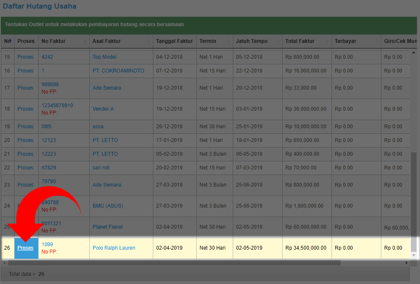Click horizontal scrollbar left arrow
This screenshot has width=420, height=284.
pos(4,263)
